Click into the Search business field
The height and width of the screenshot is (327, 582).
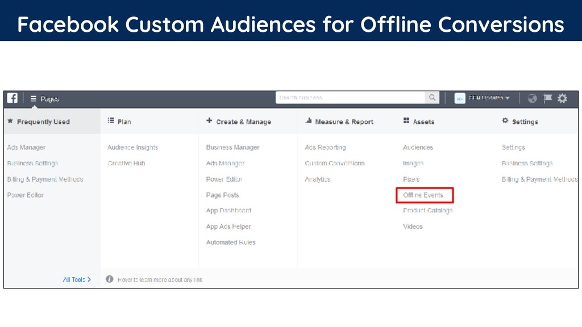point(350,98)
